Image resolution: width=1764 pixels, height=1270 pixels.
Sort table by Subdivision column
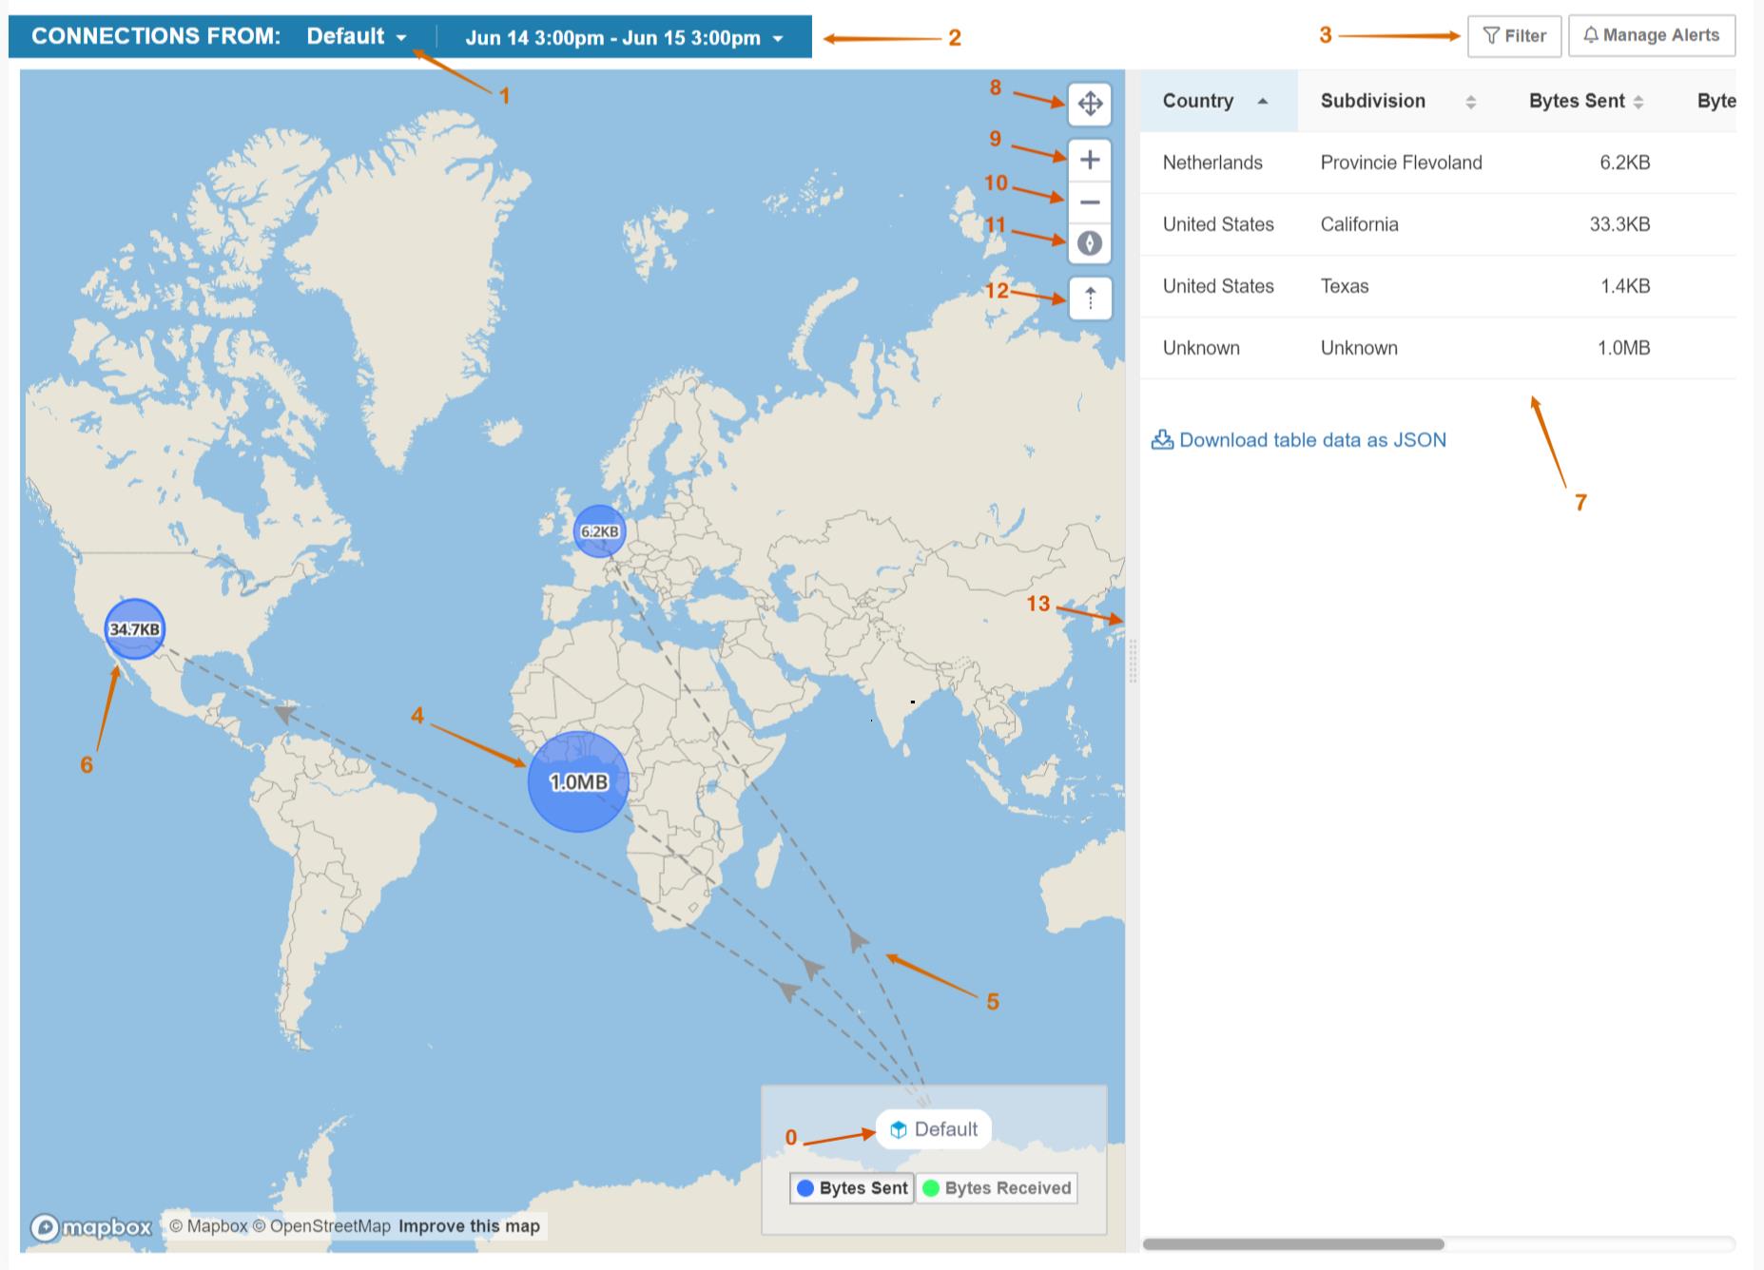coord(1398,101)
